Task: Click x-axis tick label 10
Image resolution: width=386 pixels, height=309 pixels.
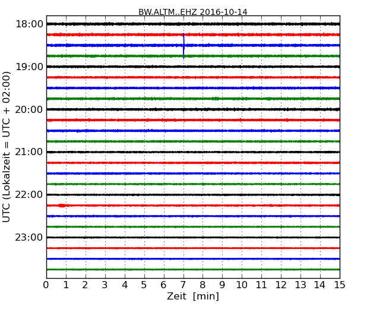Action: tap(242, 285)
